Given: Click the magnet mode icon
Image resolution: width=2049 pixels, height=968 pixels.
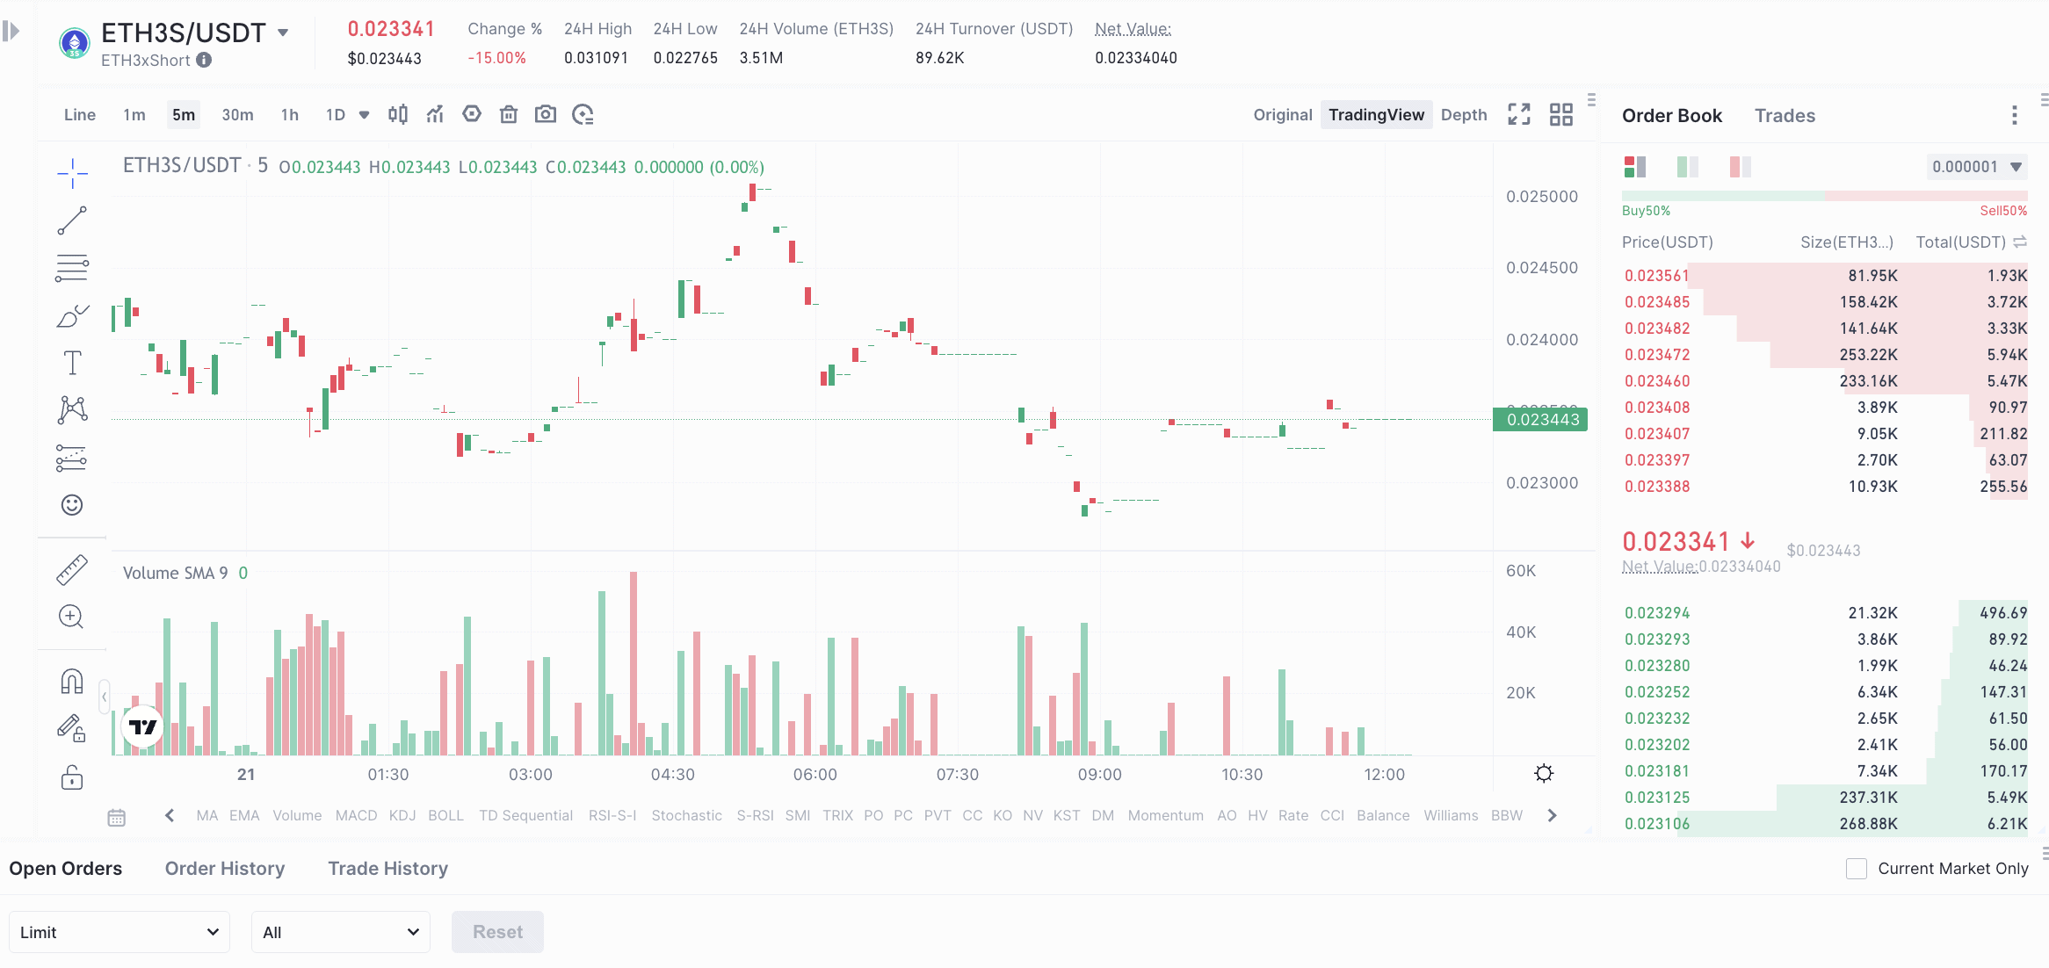Looking at the screenshot, I should (x=72, y=681).
